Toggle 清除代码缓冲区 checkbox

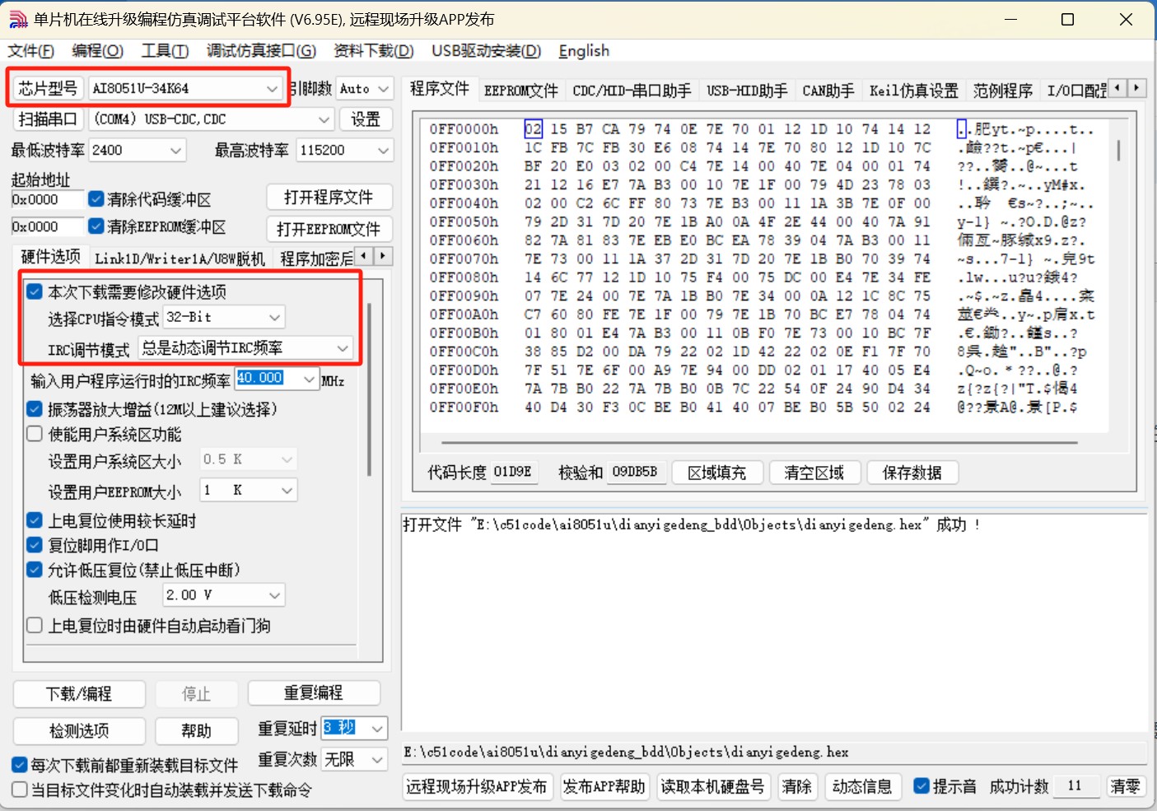coord(96,199)
